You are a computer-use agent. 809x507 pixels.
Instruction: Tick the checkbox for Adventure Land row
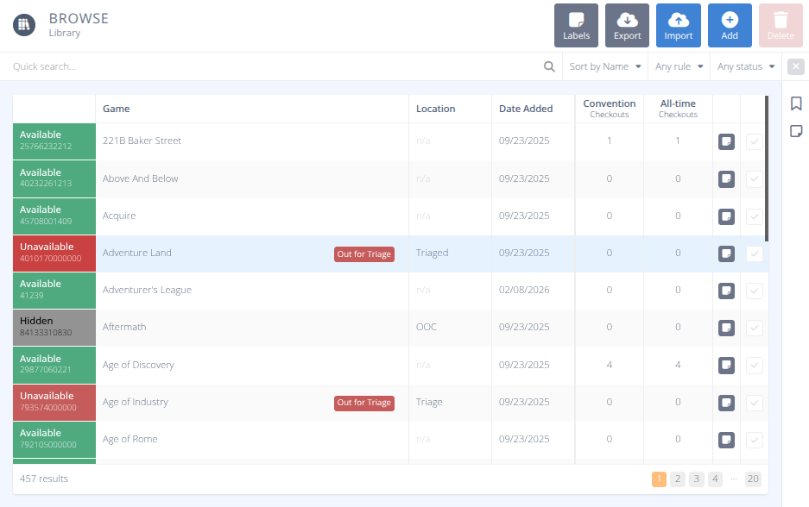[754, 253]
